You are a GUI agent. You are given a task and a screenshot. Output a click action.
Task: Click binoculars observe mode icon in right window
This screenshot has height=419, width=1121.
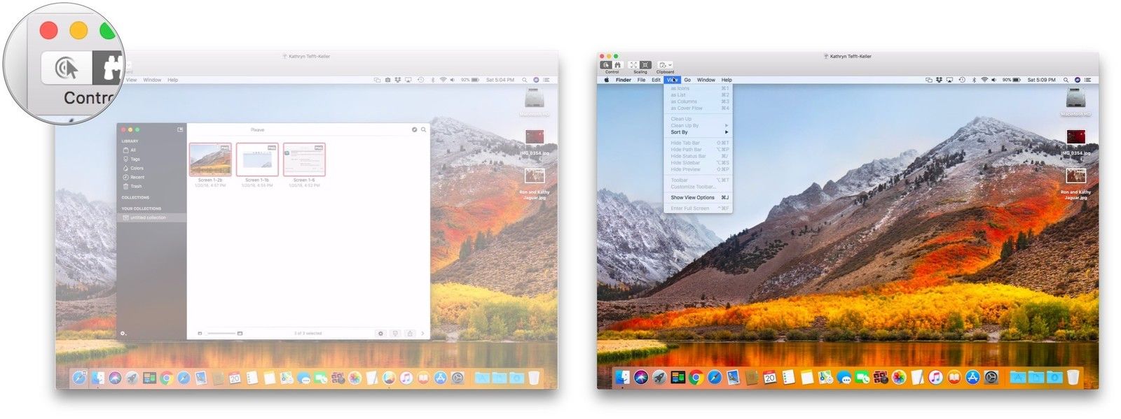pyautogui.click(x=618, y=65)
